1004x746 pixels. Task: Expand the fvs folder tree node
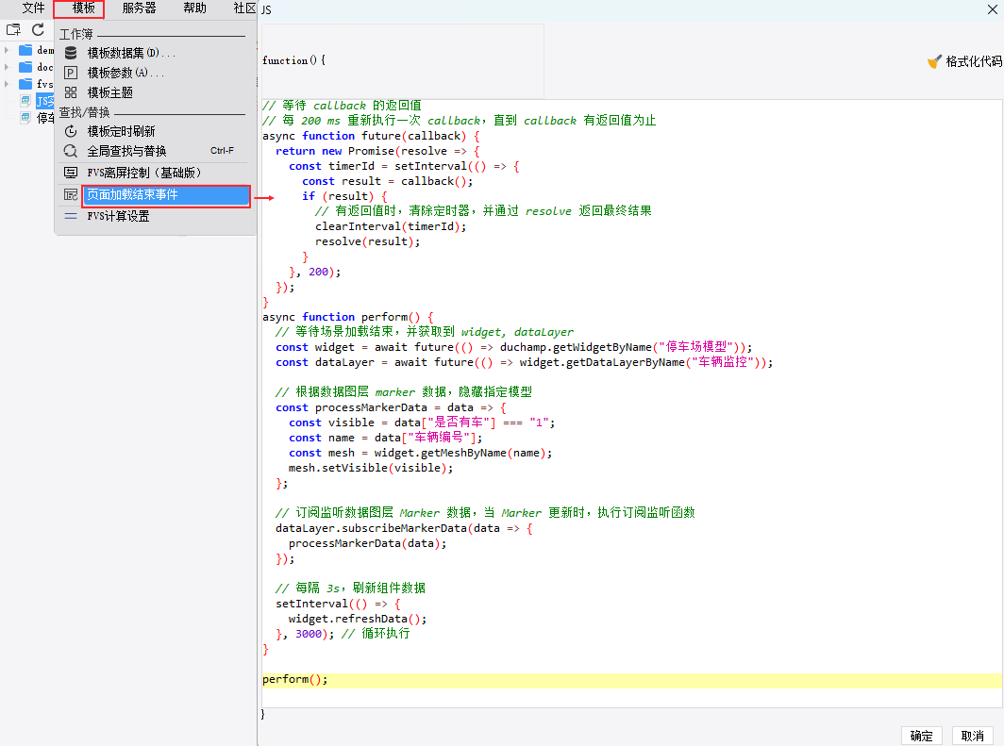point(7,84)
